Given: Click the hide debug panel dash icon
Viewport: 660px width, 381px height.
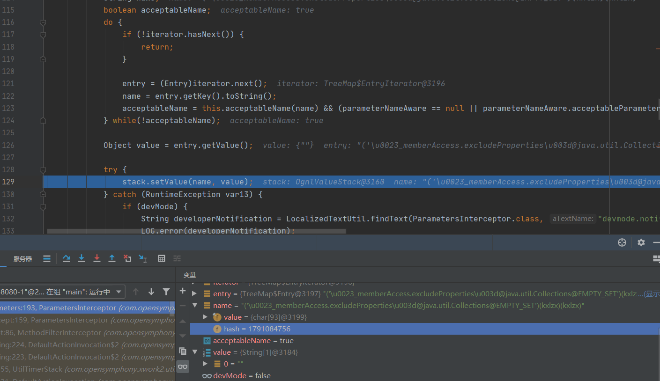Looking at the screenshot, I should (x=656, y=242).
